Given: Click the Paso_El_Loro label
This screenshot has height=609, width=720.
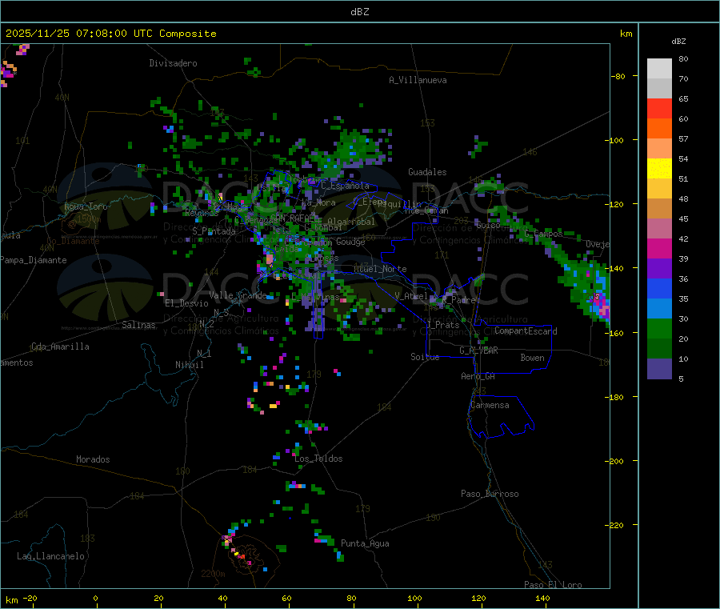Looking at the screenshot, I should pos(554,585).
